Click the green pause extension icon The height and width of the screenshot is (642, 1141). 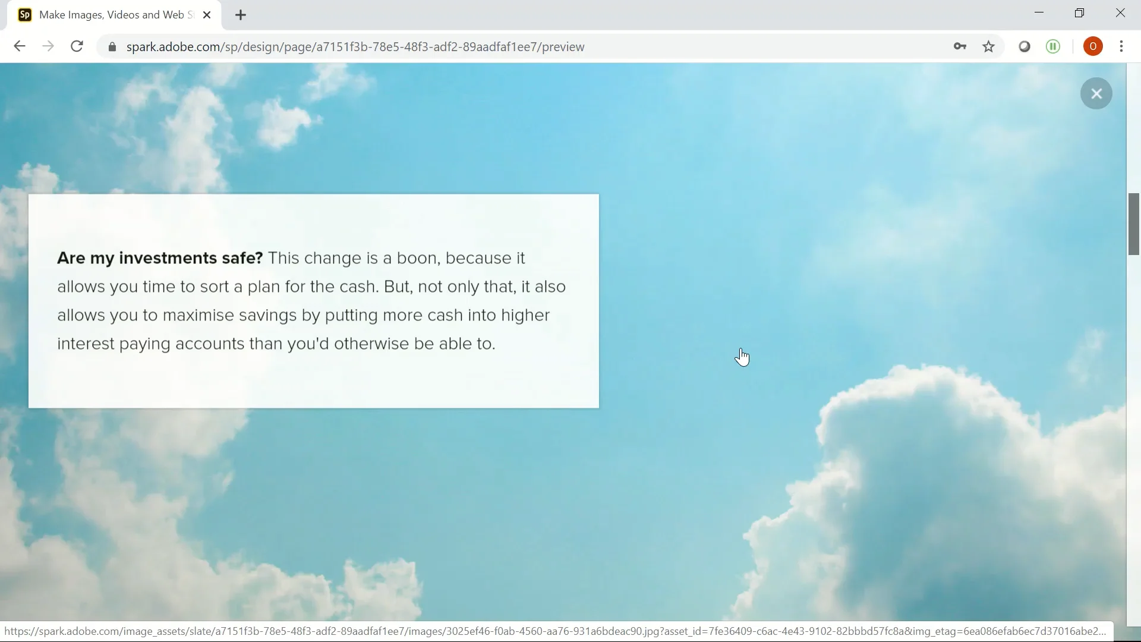(1052, 46)
